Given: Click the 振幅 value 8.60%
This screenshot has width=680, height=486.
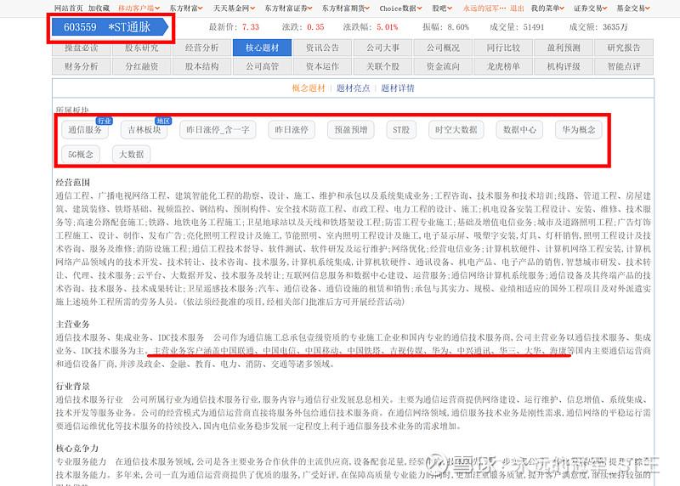Looking at the screenshot, I should click(458, 27).
